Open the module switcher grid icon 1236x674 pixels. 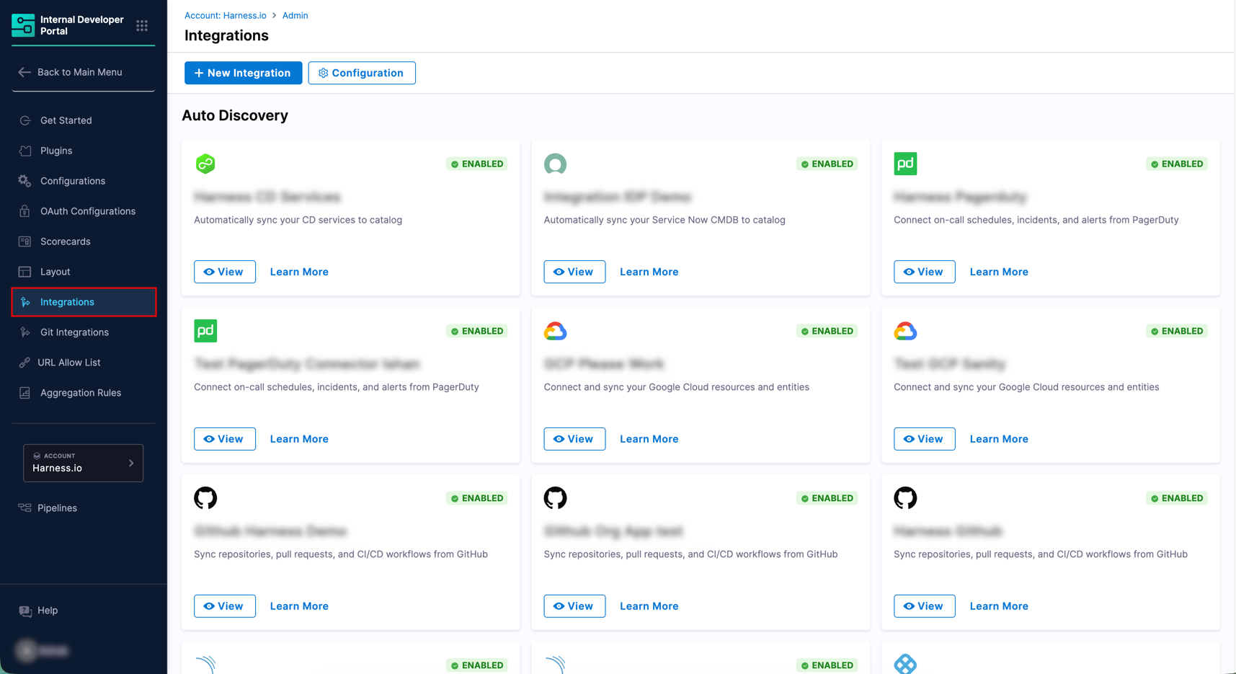142,26
